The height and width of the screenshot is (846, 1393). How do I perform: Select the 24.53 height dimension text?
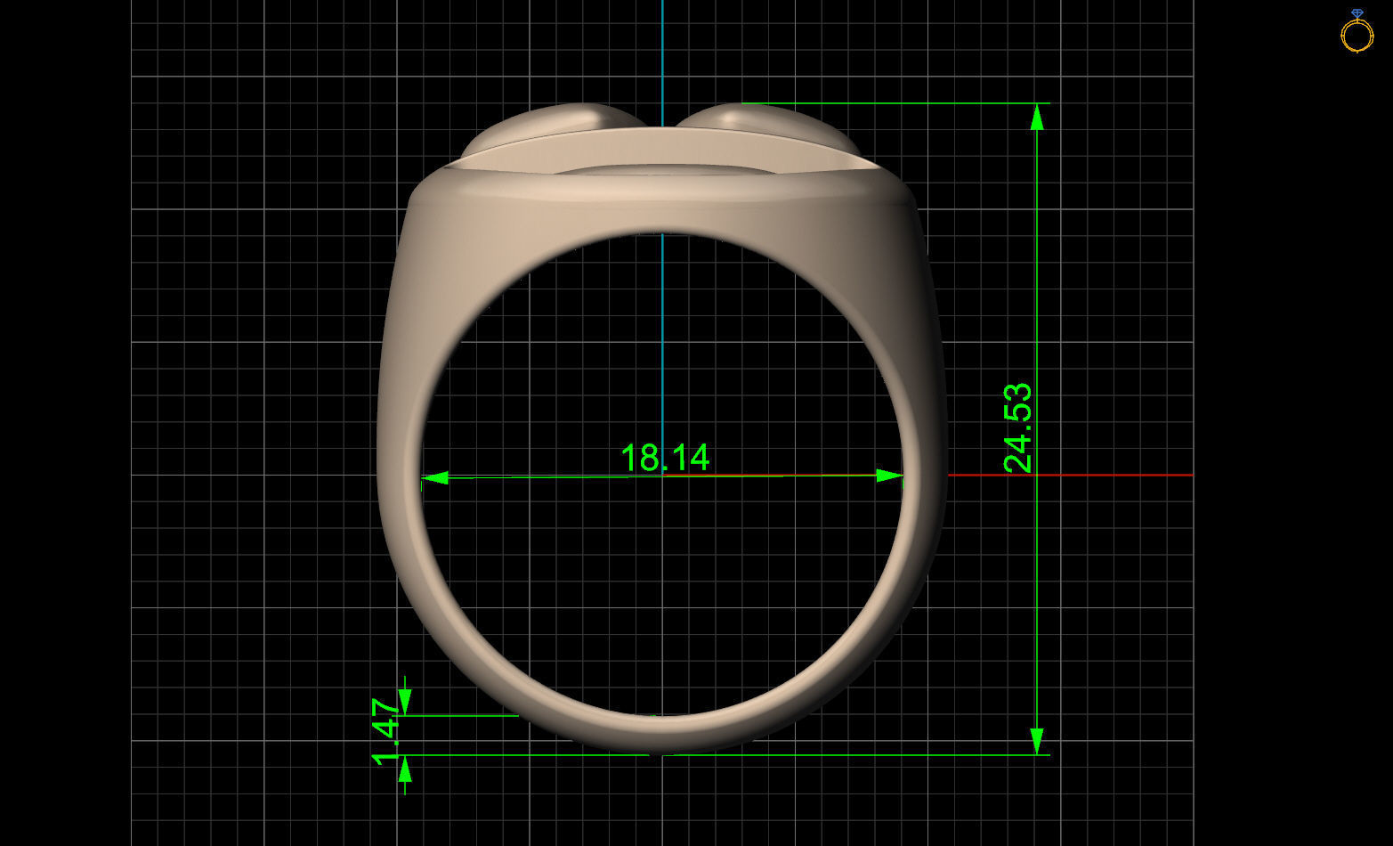click(1017, 427)
